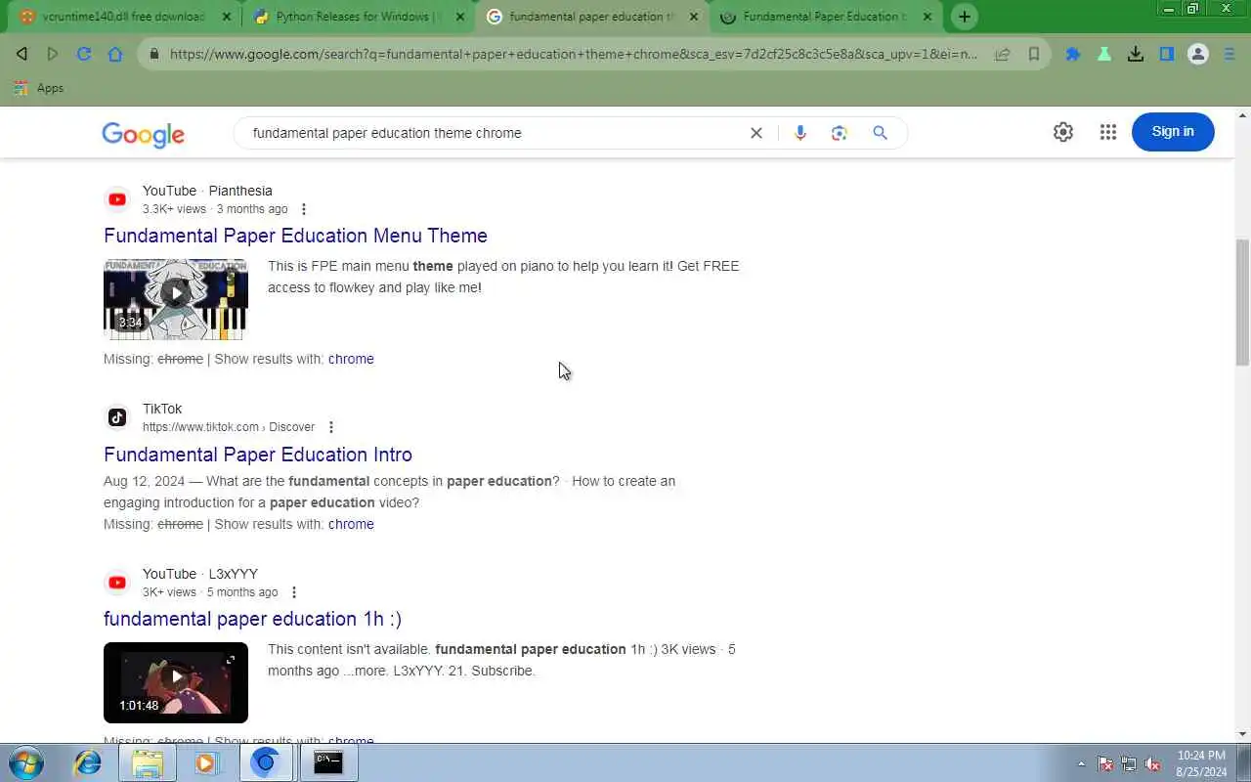This screenshot has height=782, width=1251.
Task: Open Windows Media Player on taskbar
Action: click(206, 762)
